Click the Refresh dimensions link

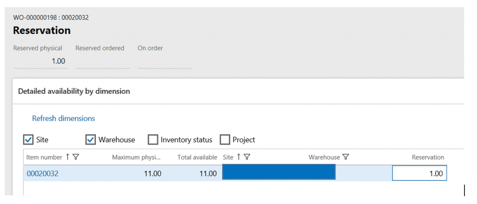[63, 118]
